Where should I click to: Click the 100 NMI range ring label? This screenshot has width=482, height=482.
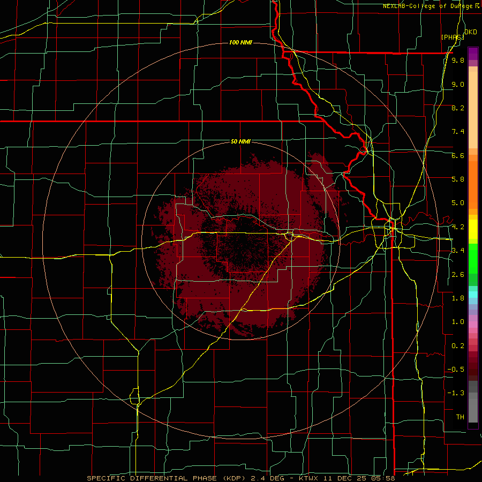click(x=240, y=42)
